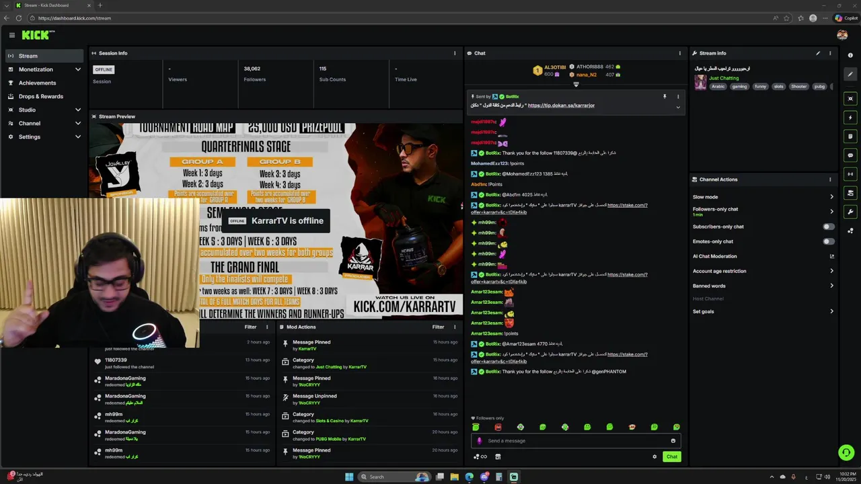
Task: Open a new browser tab
Action: tap(100, 5)
